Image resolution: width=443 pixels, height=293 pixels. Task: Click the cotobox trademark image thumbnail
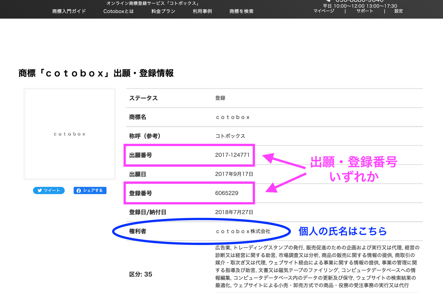(x=70, y=134)
